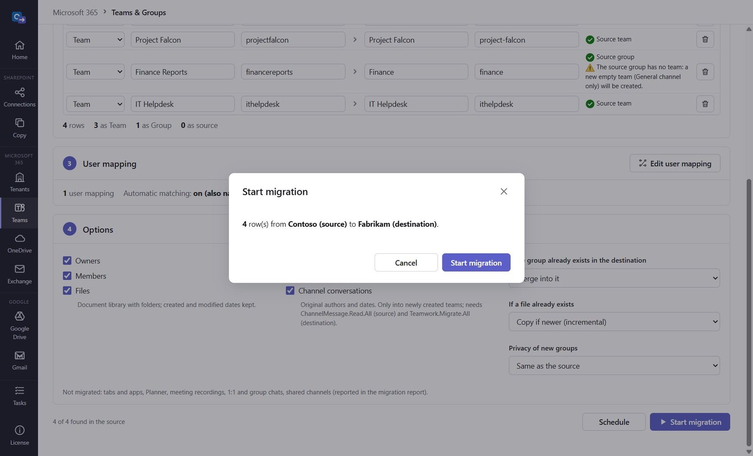
Task: Delete the Finance Reports row
Action: click(705, 72)
